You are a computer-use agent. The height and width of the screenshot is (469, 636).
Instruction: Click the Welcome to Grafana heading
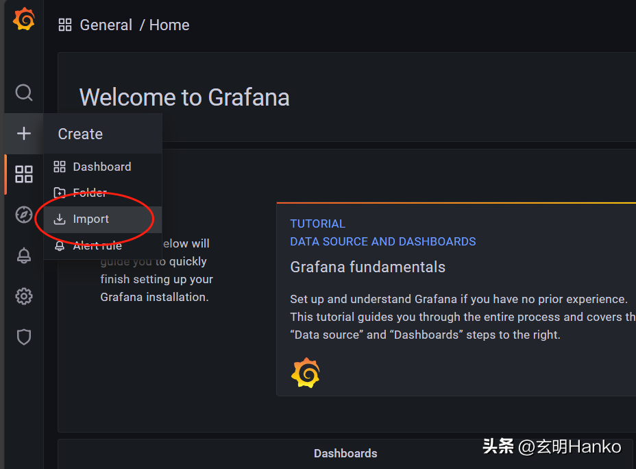(x=184, y=97)
